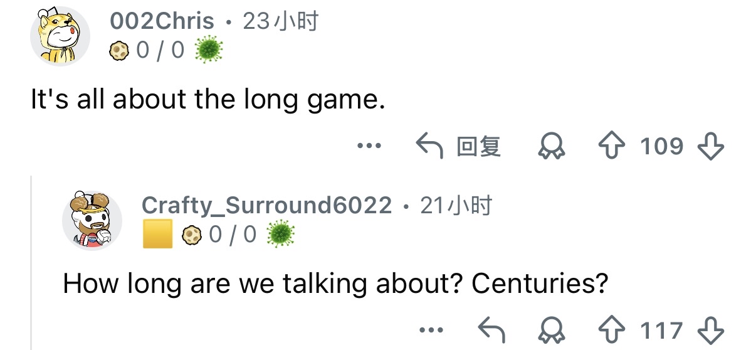Click the green virus badge under Crafty_Surround6022
The image size is (756, 350).
pos(280,235)
